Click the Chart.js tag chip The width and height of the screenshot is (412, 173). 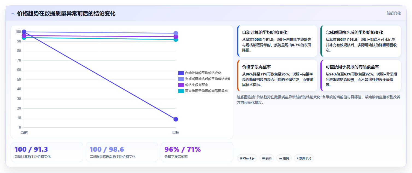pyautogui.click(x=247, y=158)
